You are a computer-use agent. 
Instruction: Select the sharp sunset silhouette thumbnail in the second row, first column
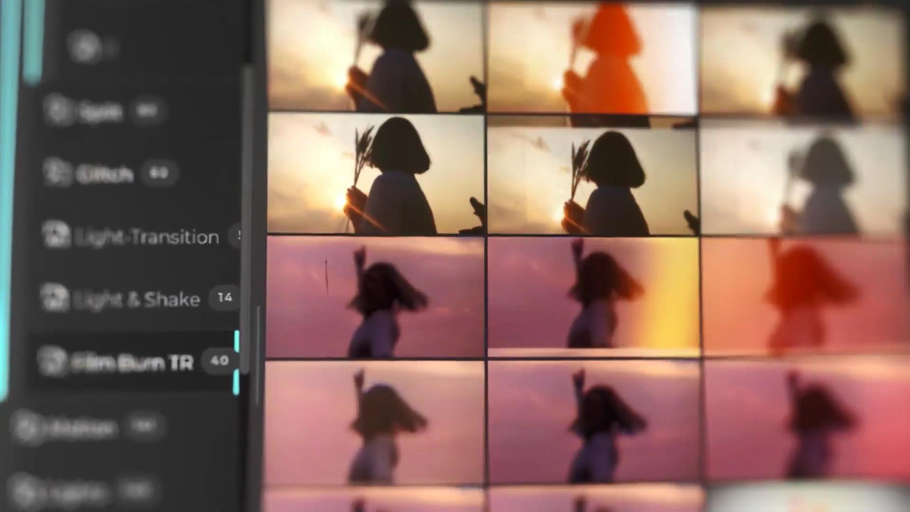click(375, 174)
